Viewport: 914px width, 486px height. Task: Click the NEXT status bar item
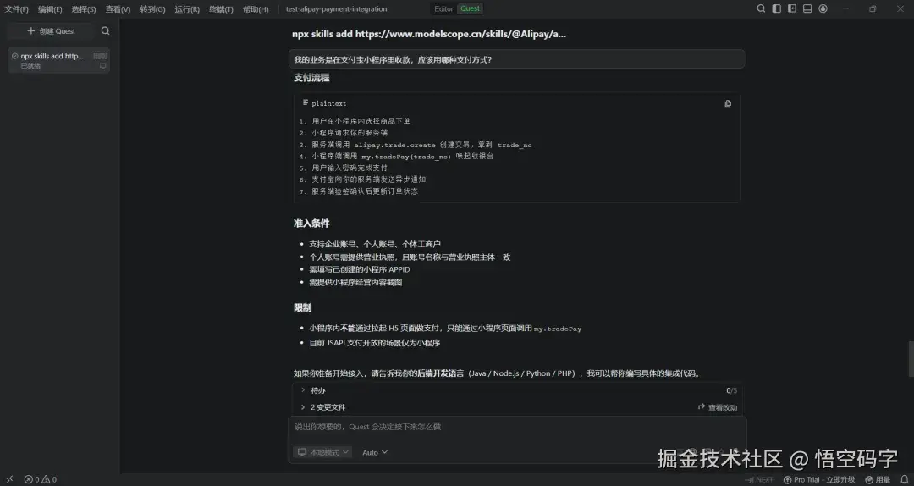pyautogui.click(x=758, y=479)
